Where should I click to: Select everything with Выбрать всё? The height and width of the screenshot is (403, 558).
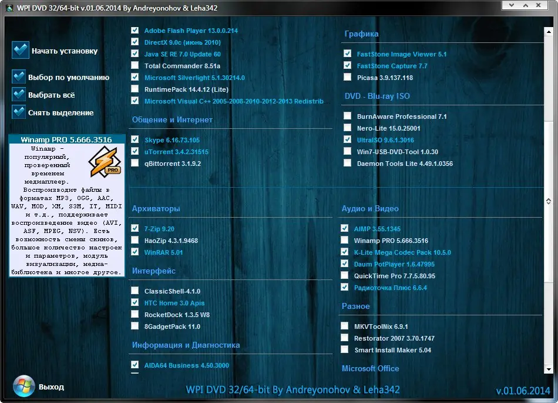[x=52, y=95]
